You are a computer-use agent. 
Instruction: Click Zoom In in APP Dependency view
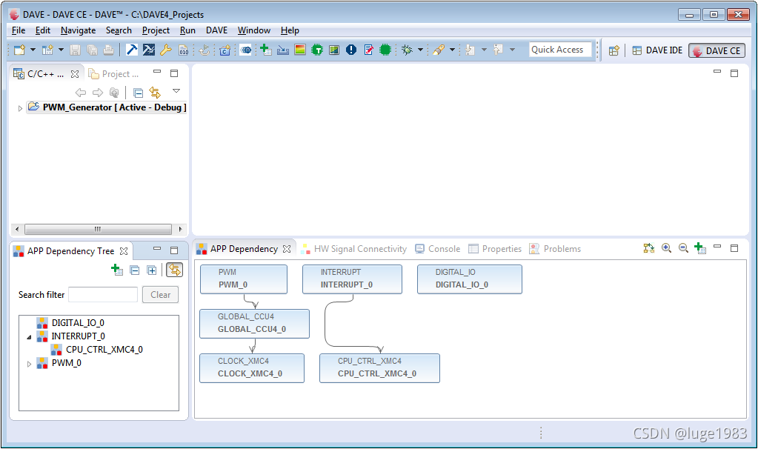click(666, 248)
